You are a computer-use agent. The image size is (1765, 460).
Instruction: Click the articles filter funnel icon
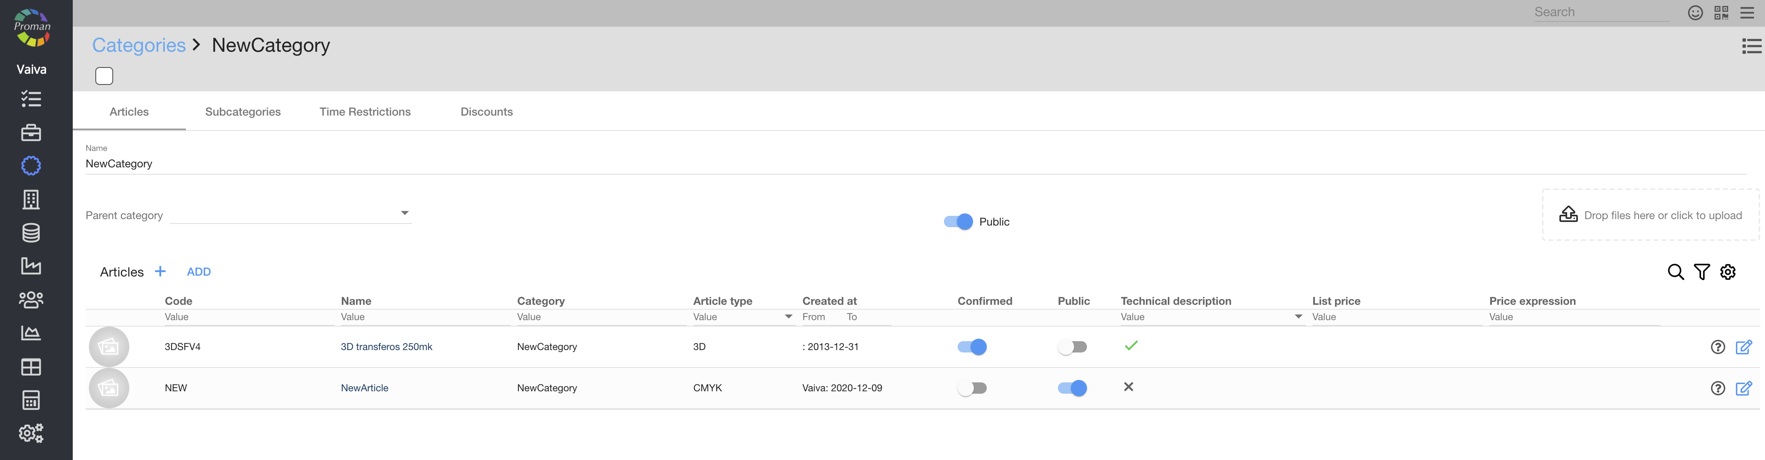[1701, 272]
